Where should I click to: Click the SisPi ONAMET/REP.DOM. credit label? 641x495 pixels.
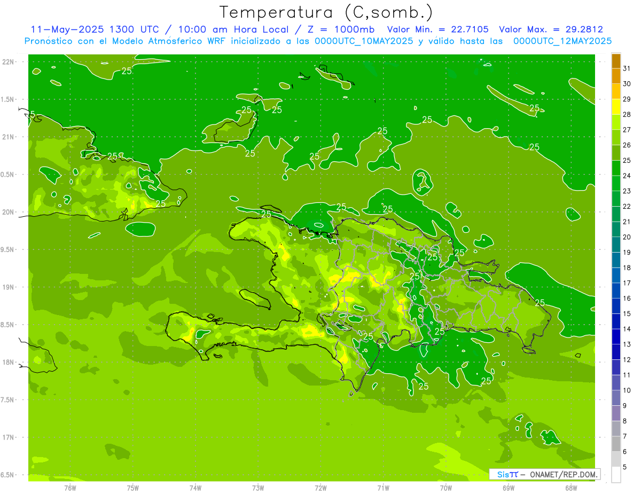coord(544,474)
